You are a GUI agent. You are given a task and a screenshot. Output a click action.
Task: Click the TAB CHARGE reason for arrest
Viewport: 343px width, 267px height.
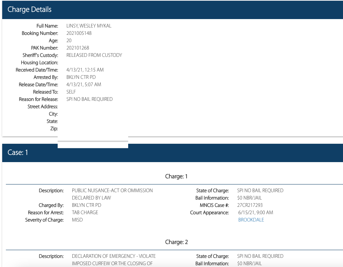pos(85,213)
